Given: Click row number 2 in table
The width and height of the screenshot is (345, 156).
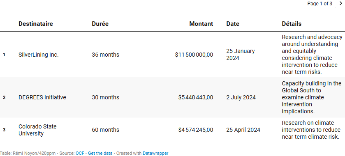Looking at the screenshot, I should 4,97.
